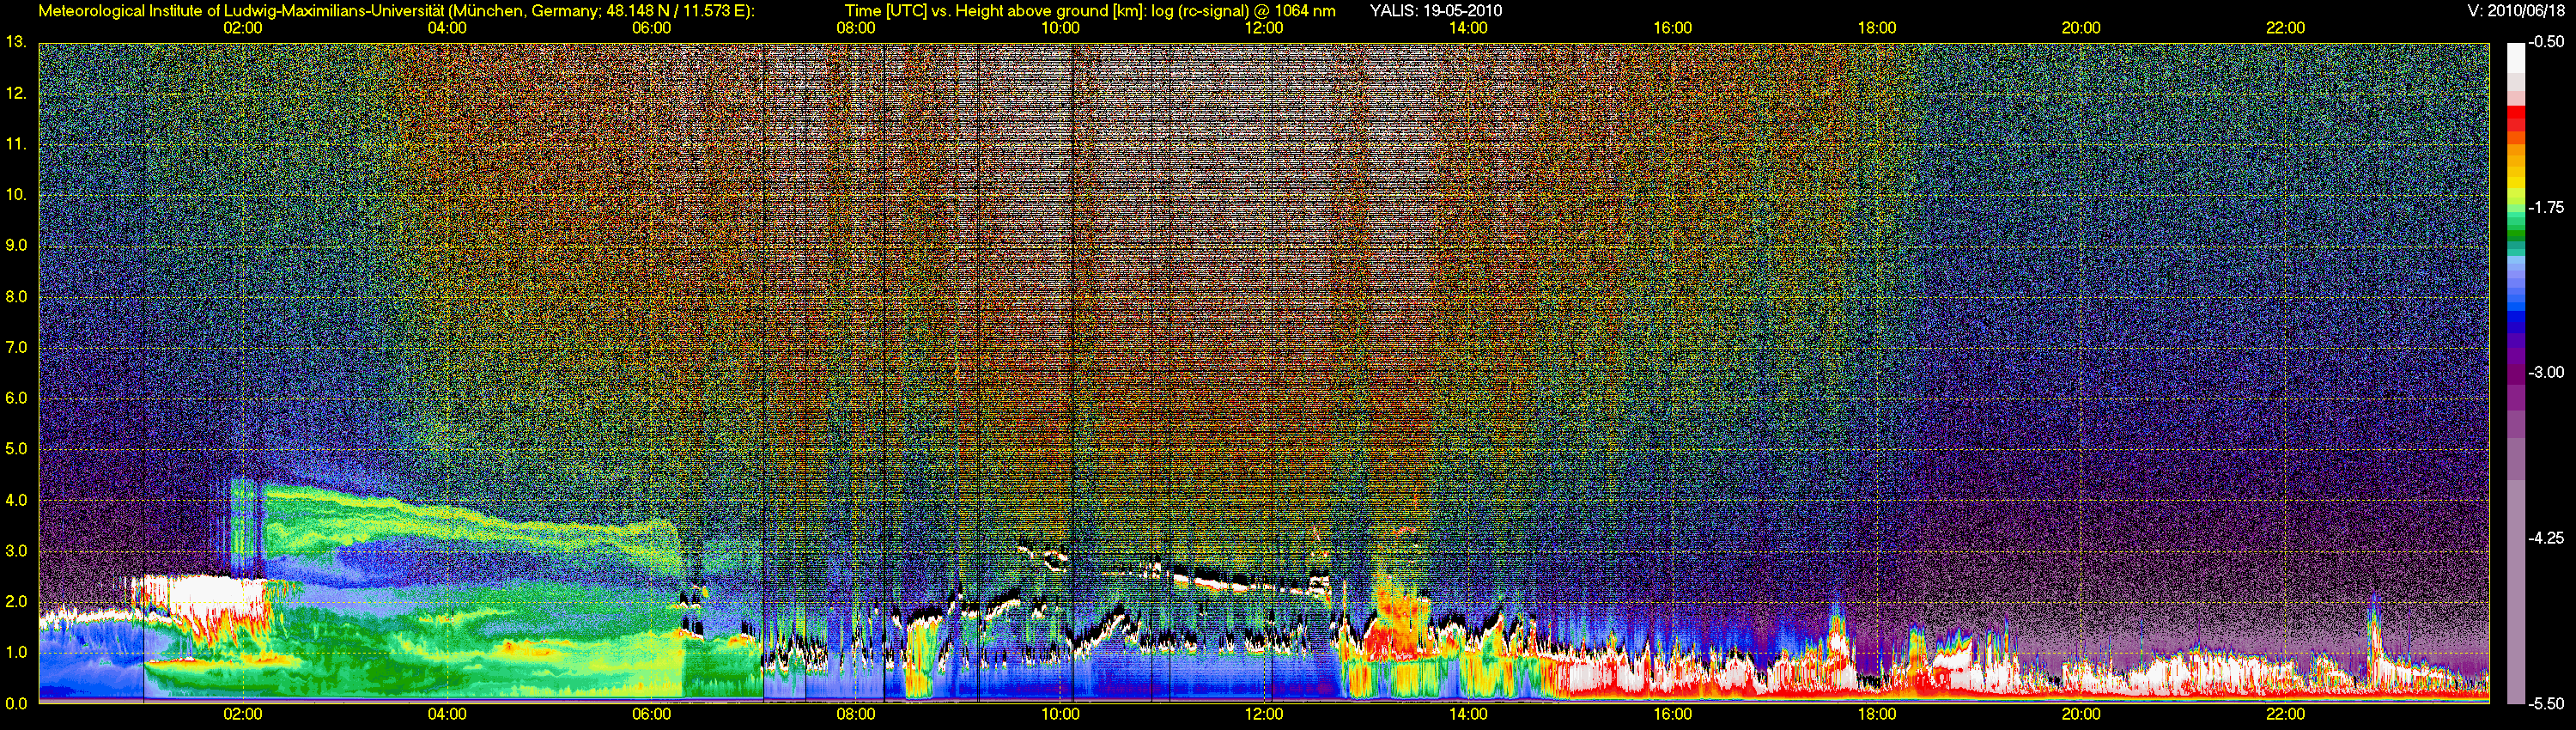Click the '11.' height axis label
Screen dimensions: 2576x730
15,145
